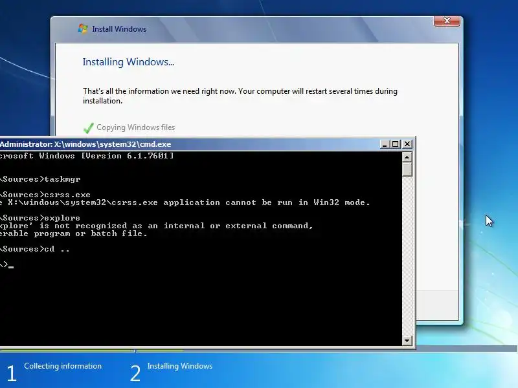
Task: Click the command prompt scrollbar thumb
Action: pos(407,169)
